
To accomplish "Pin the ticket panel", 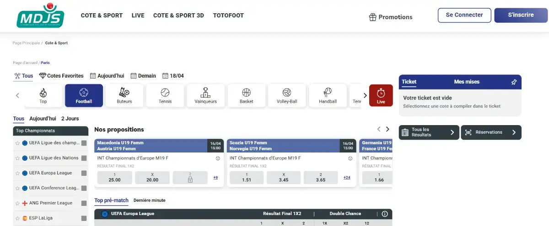I will [514, 82].
